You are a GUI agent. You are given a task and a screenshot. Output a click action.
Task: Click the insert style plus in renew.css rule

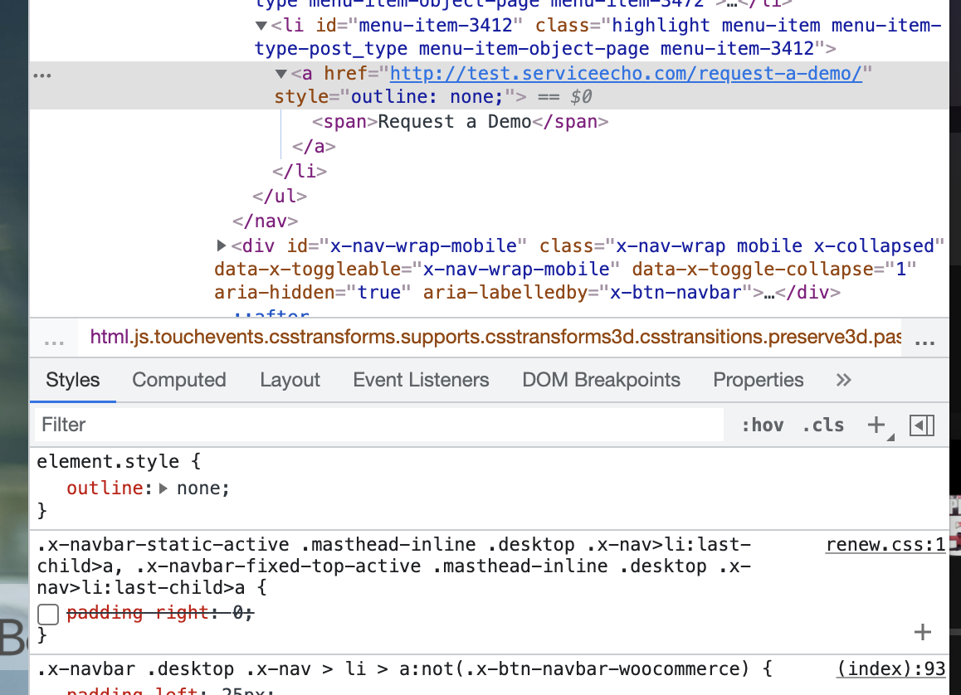pyautogui.click(x=922, y=633)
